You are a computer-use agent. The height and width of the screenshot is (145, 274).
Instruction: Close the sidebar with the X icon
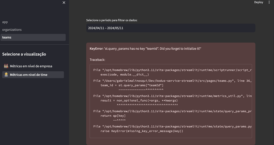64,3
